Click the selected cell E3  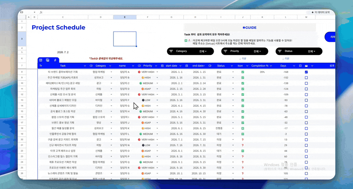[125, 39]
